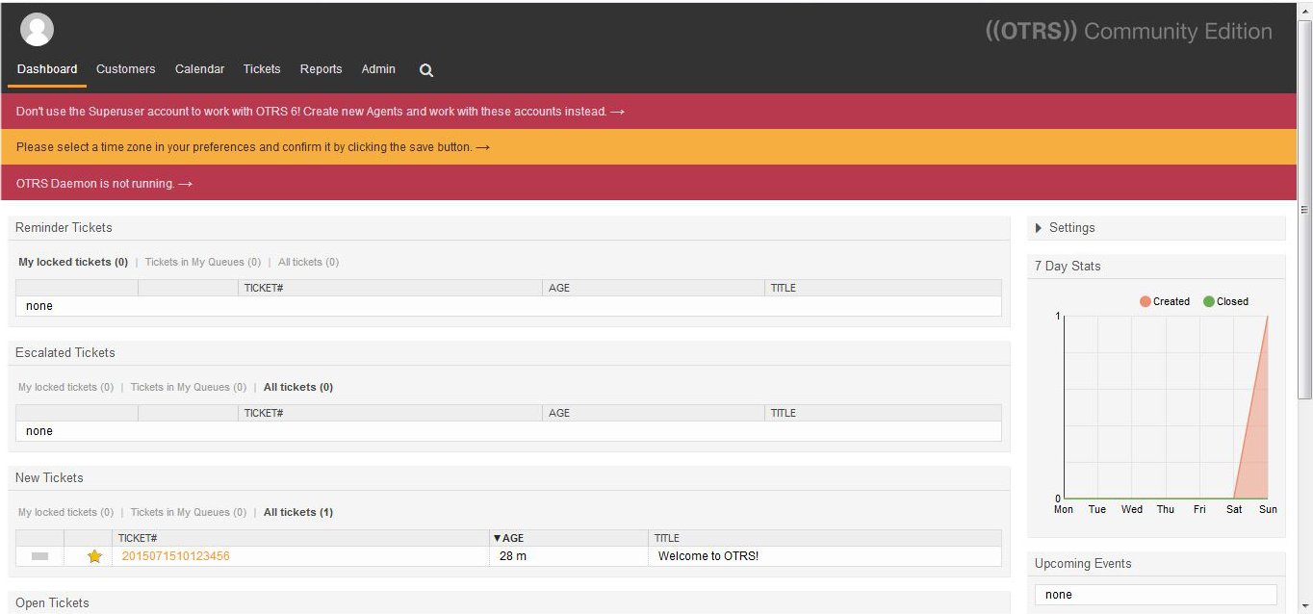Open the Customers menu

[125, 69]
